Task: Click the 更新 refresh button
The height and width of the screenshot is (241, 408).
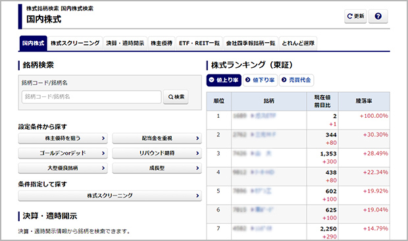Action: (x=355, y=16)
